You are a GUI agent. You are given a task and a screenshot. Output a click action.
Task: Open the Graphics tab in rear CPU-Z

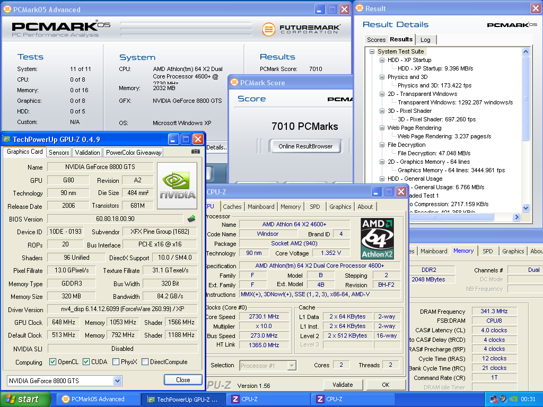point(513,251)
